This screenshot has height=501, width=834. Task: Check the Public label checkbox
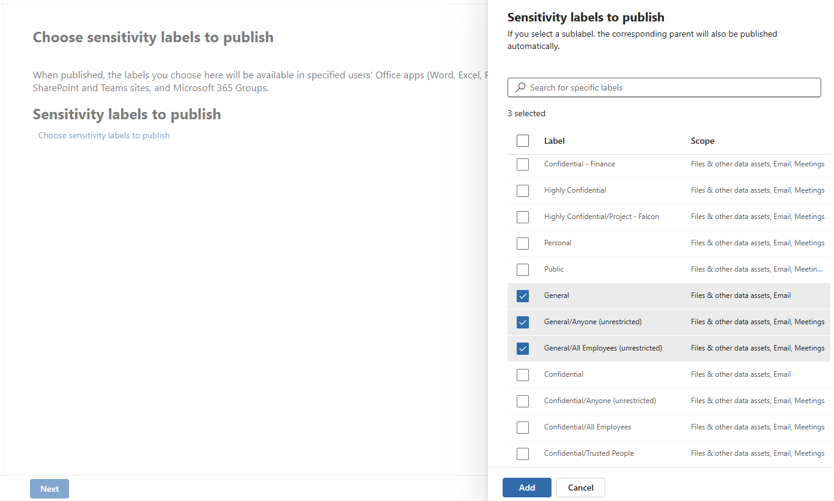[523, 269]
